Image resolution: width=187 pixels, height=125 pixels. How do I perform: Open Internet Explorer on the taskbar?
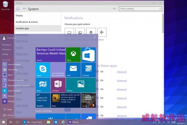63,122
